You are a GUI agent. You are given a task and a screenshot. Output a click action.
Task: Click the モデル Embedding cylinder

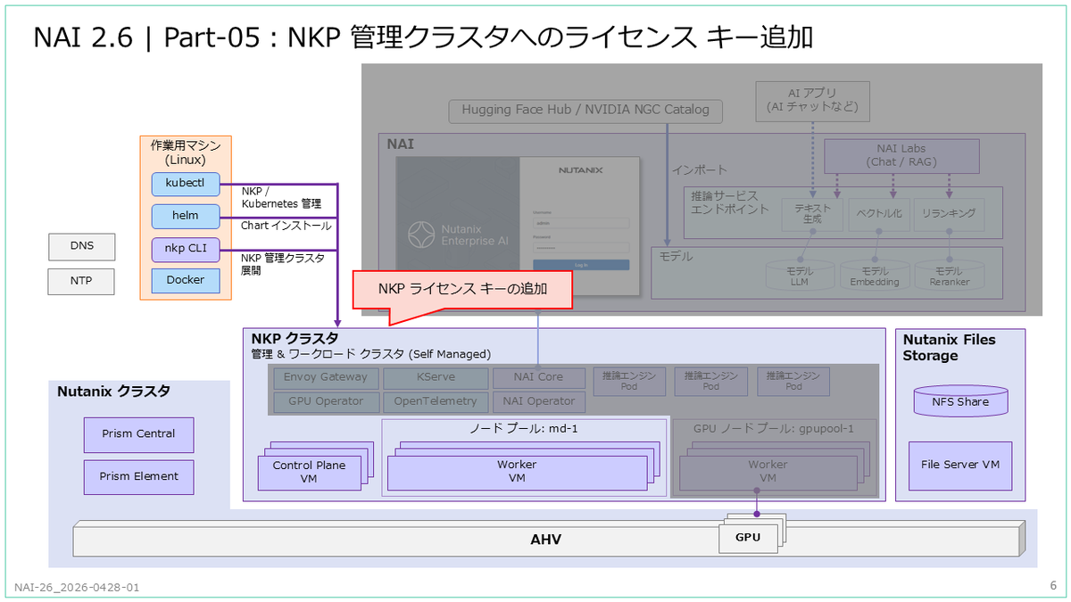874,276
